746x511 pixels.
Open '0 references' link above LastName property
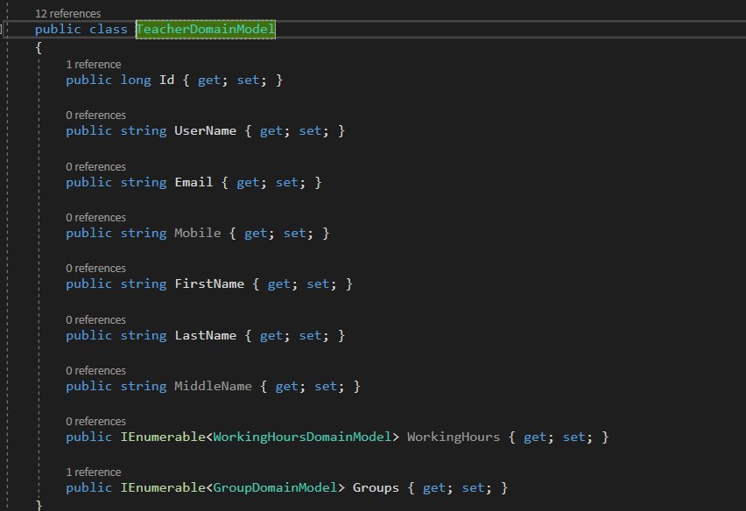coord(95,319)
